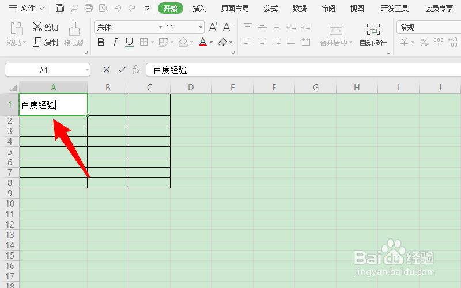Click the select-all corner triangle
Viewport: 461px width, 288px height.
tap(13, 88)
